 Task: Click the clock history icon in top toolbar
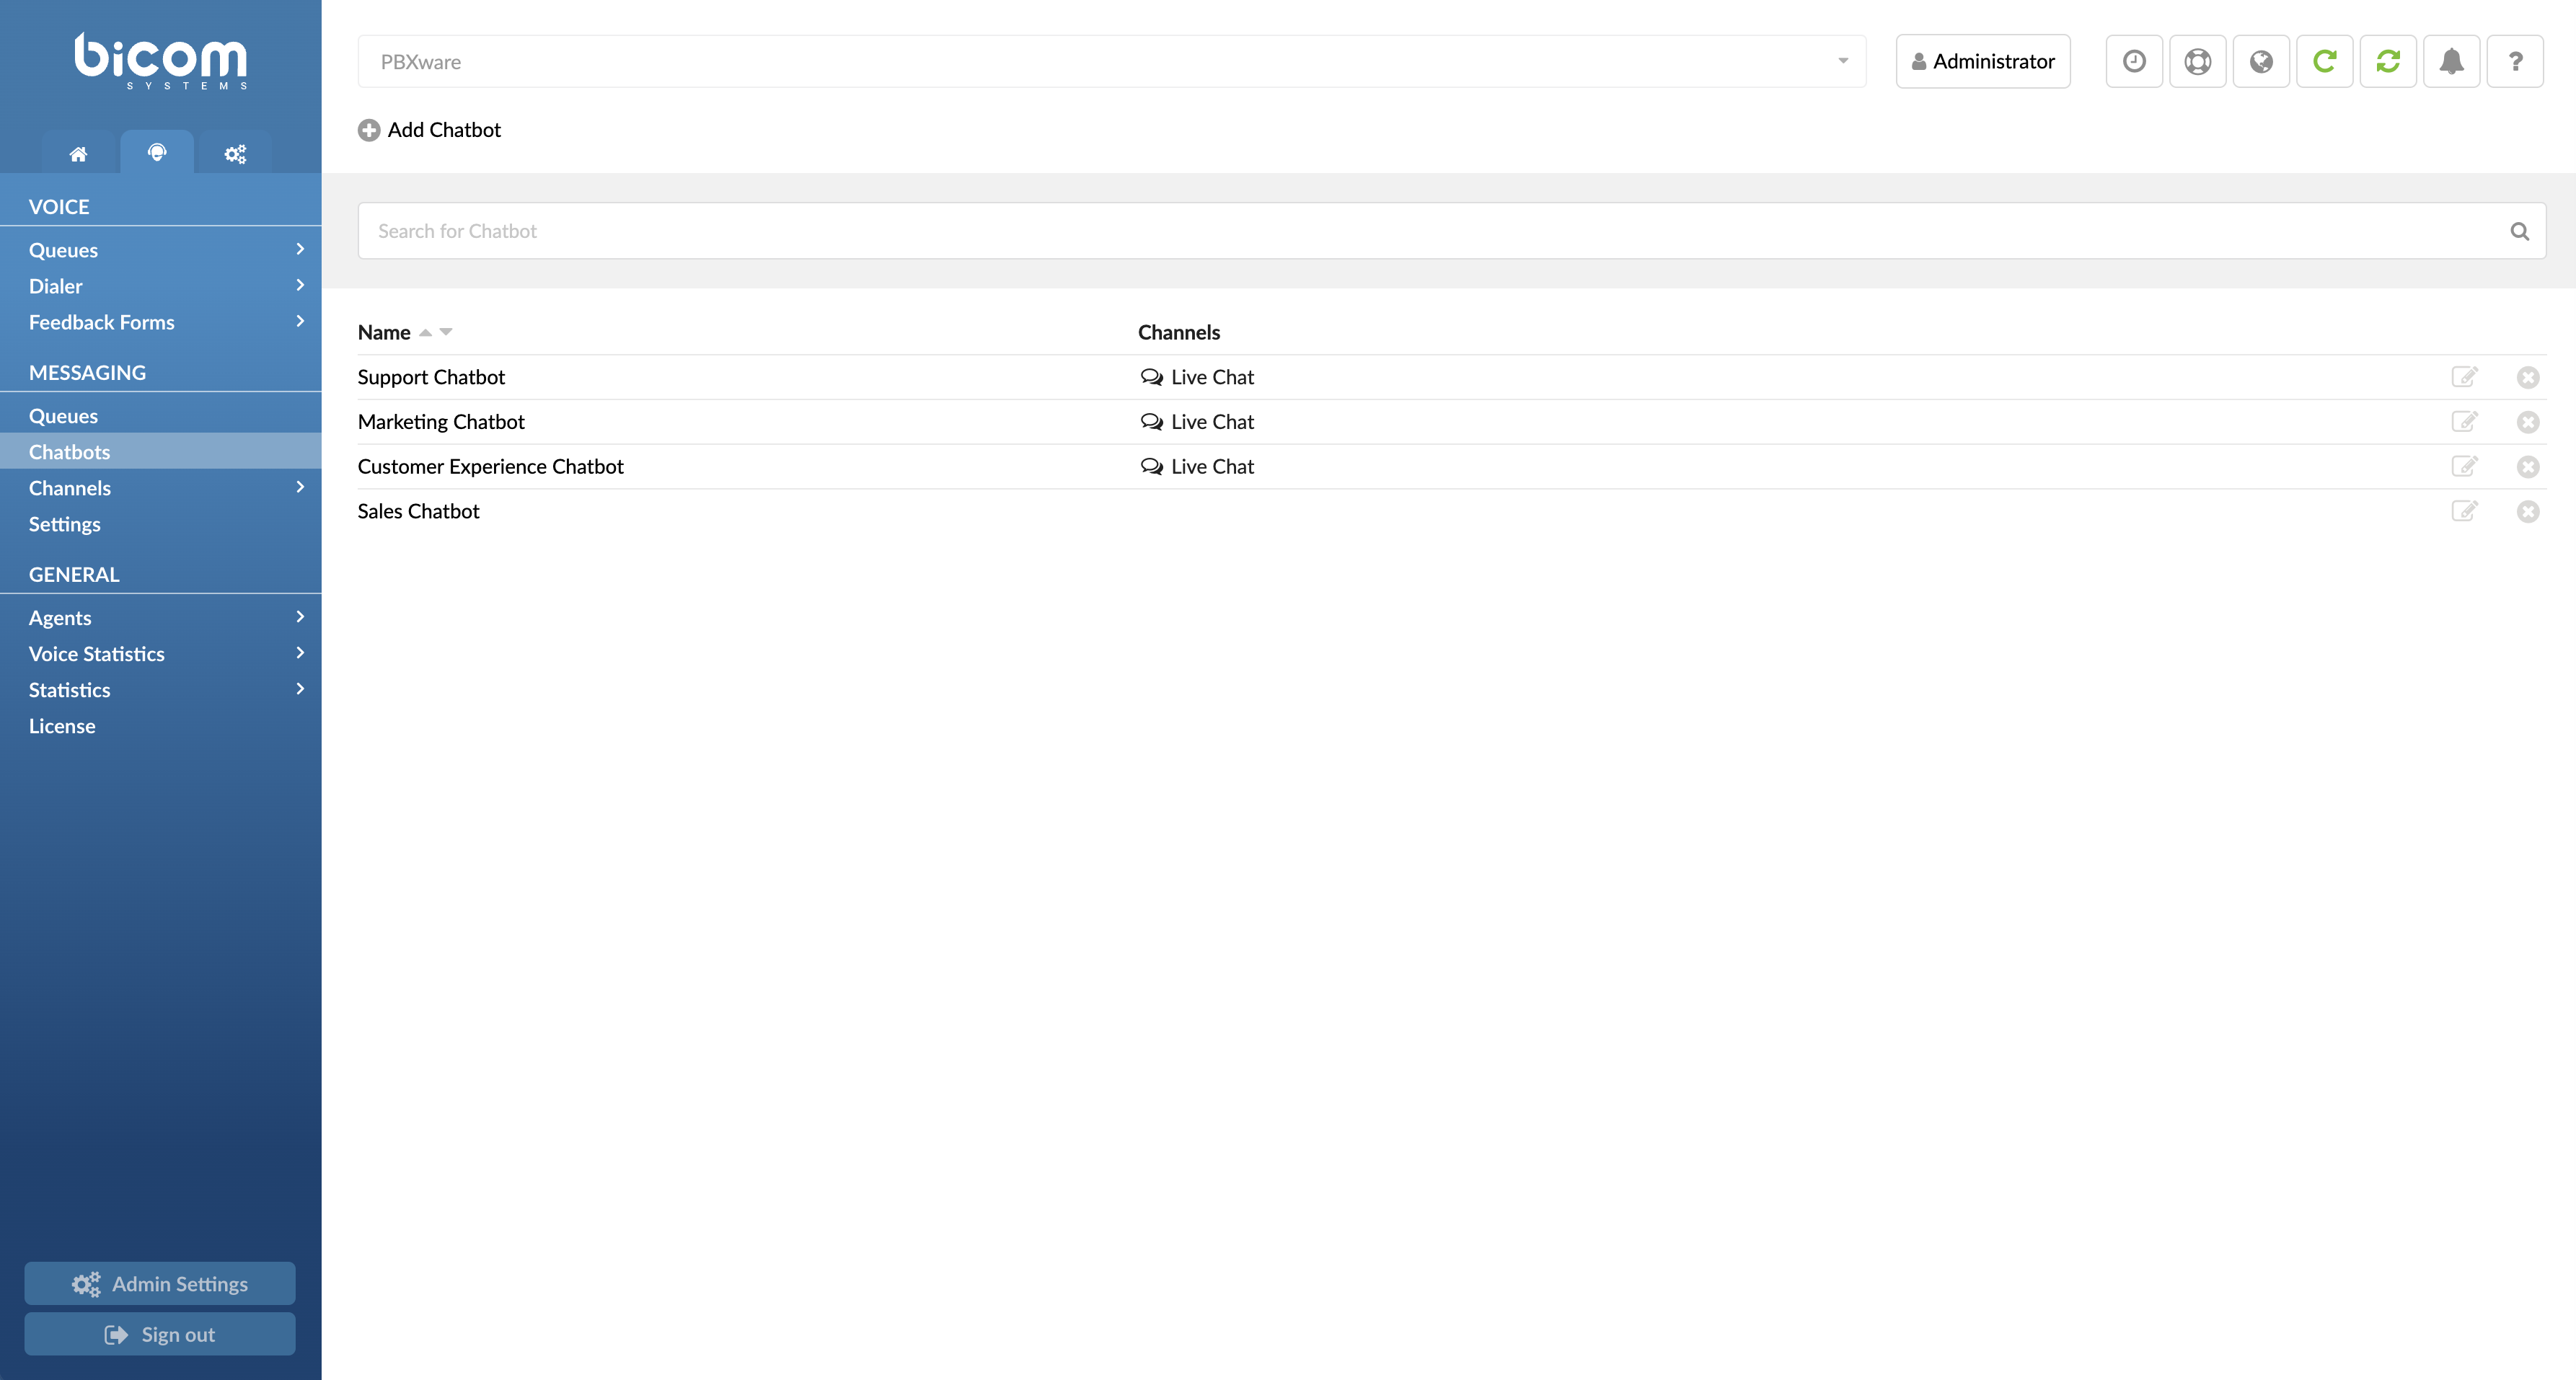click(2134, 62)
